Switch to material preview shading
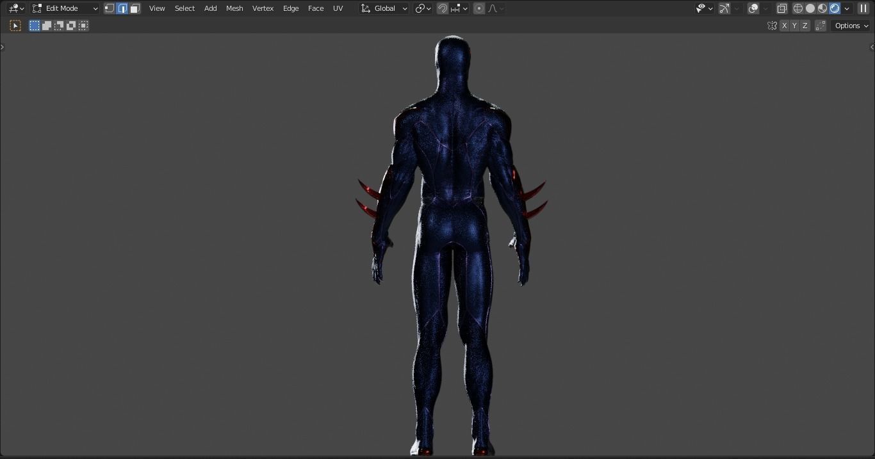 [x=822, y=8]
